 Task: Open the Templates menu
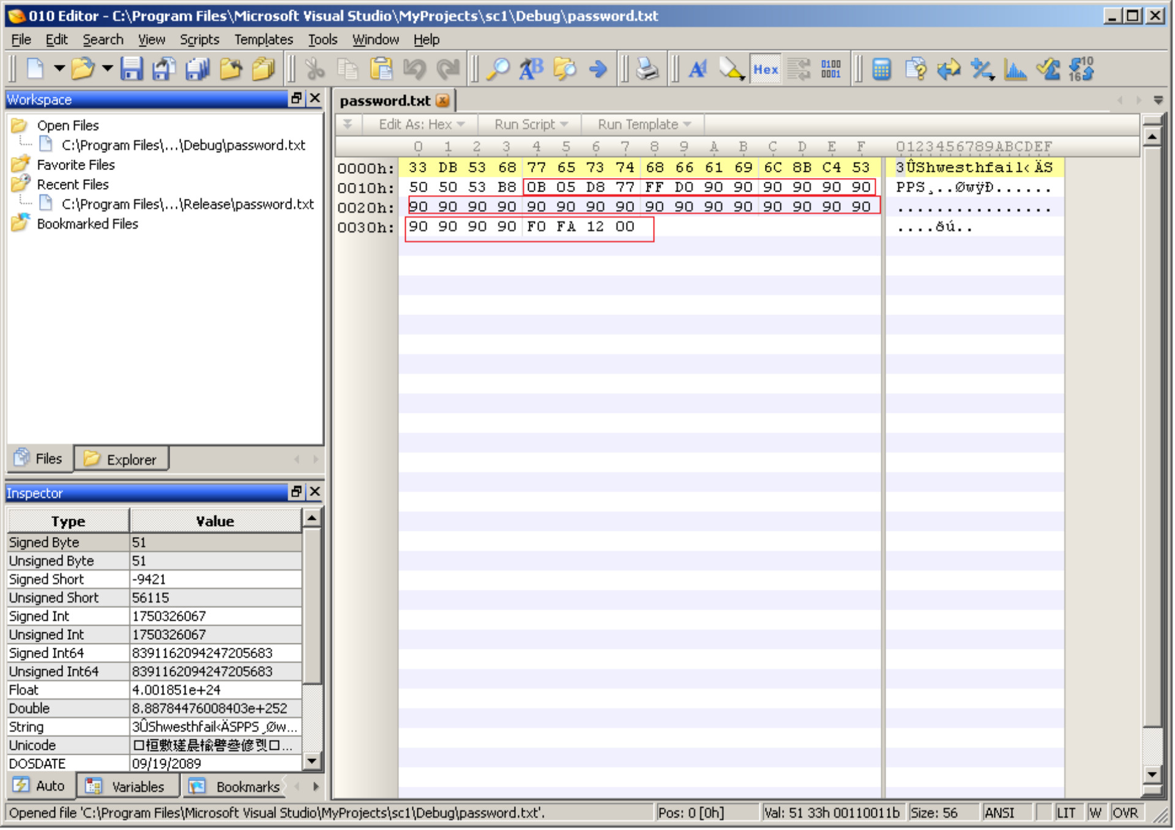coord(263,40)
